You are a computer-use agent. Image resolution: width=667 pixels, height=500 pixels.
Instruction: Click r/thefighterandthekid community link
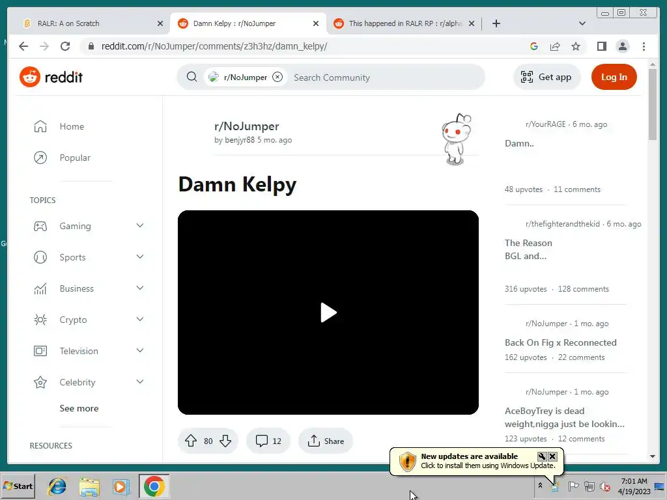pos(562,224)
